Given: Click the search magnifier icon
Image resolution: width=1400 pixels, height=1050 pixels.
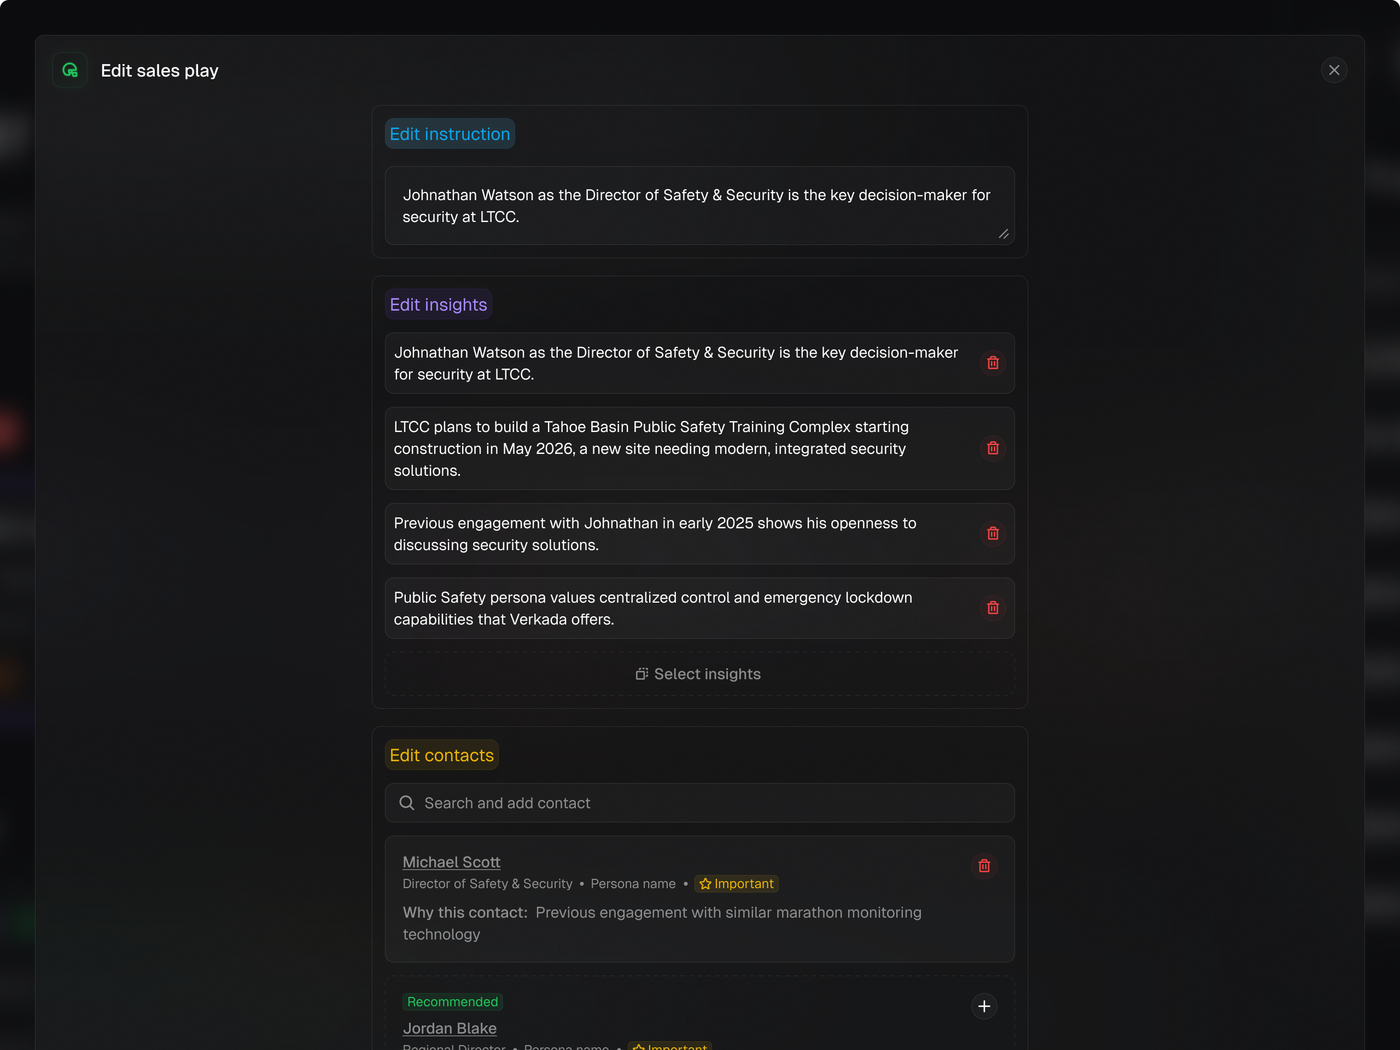Looking at the screenshot, I should [x=407, y=803].
